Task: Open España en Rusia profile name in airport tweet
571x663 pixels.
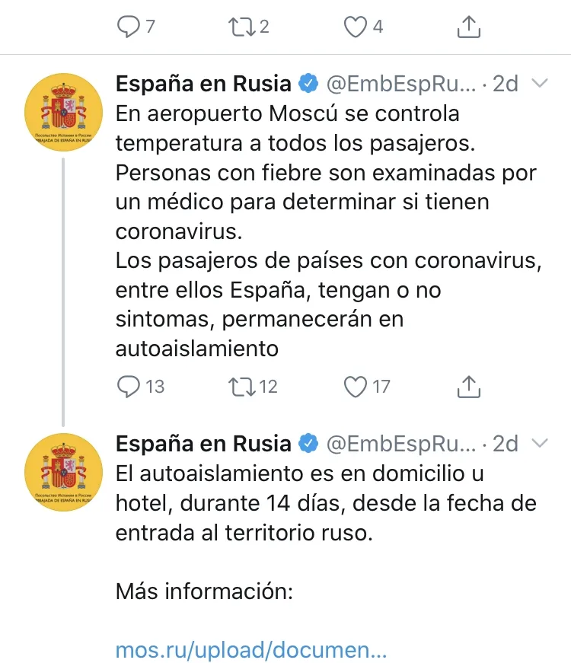Action: tap(203, 84)
